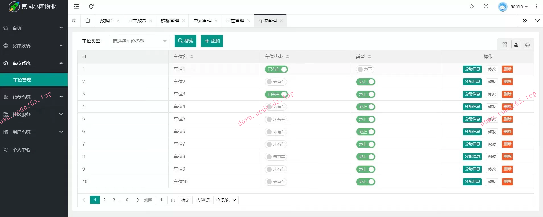
Task: Sort by 车位名 column
Action: pyautogui.click(x=192, y=57)
